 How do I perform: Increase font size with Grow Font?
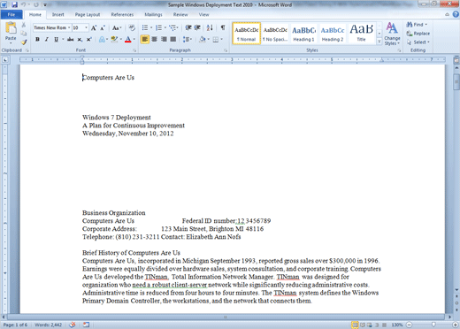pos(94,28)
